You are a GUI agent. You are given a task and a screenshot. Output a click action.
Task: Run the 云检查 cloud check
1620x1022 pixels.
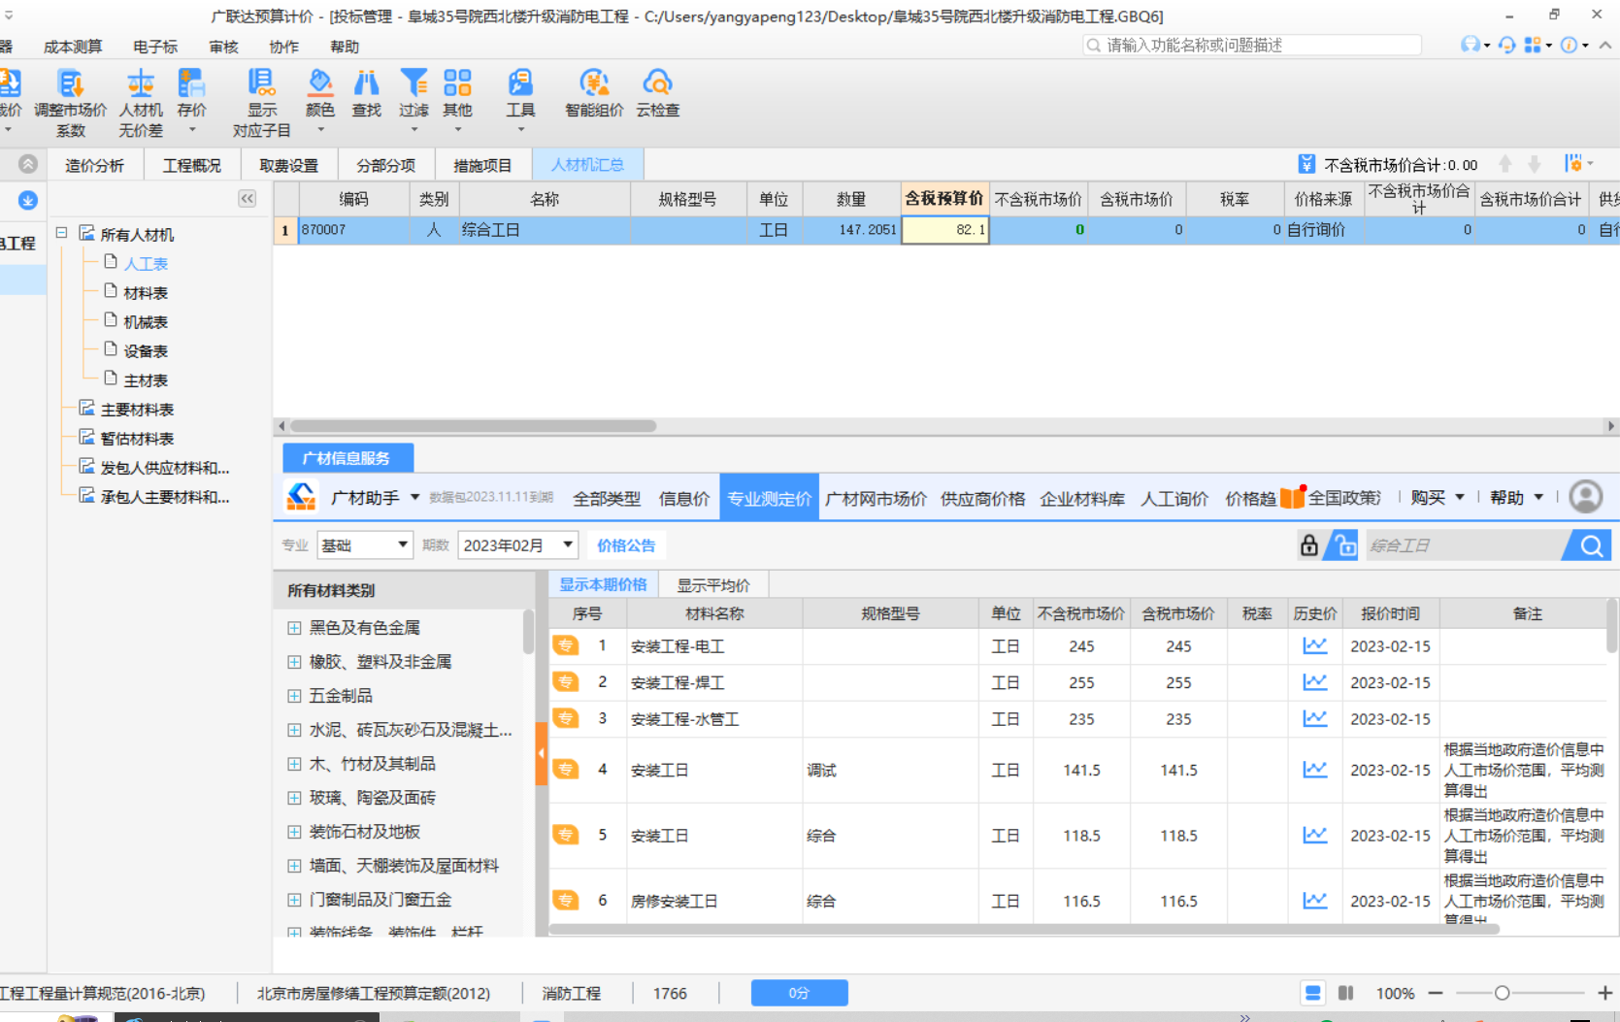click(x=657, y=93)
